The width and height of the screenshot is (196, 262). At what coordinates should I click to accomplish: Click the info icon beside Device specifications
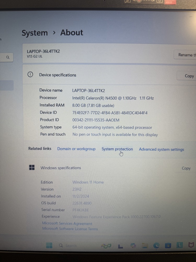tap(30, 74)
